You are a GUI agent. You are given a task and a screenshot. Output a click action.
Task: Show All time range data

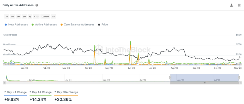click(x=53, y=17)
